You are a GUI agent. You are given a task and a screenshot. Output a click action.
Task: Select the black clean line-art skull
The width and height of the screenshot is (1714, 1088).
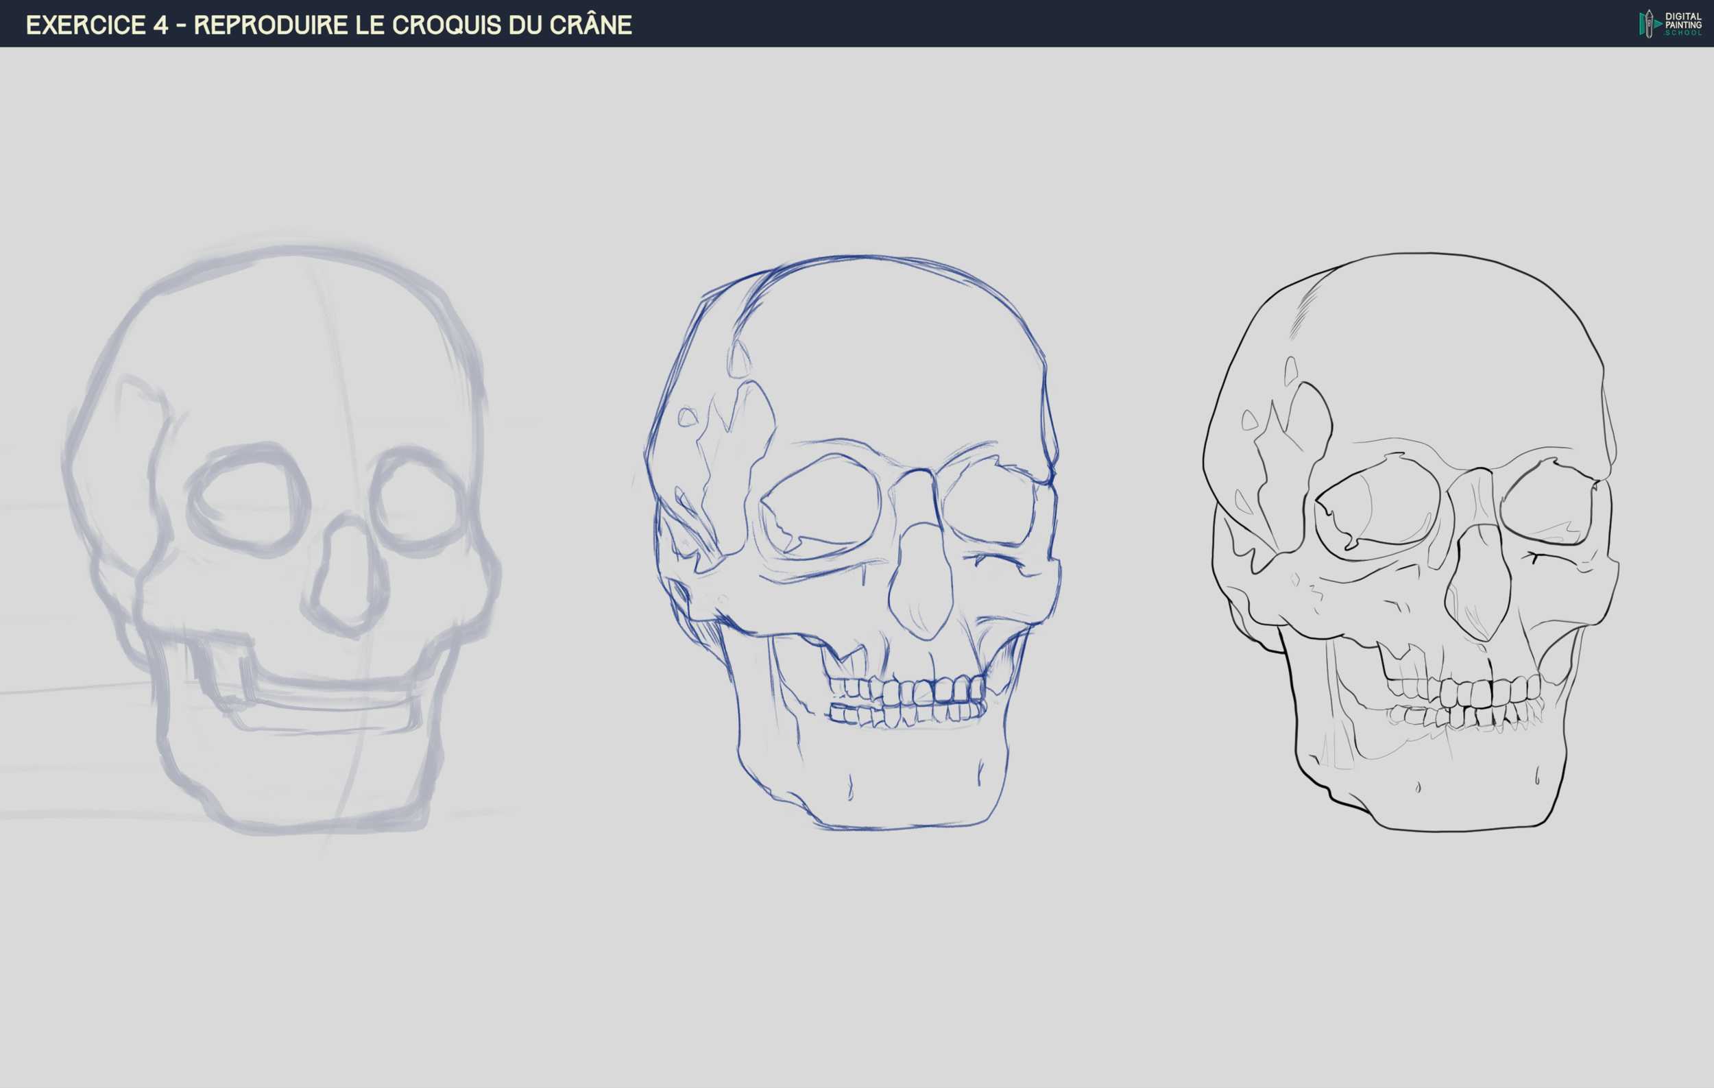point(1410,541)
